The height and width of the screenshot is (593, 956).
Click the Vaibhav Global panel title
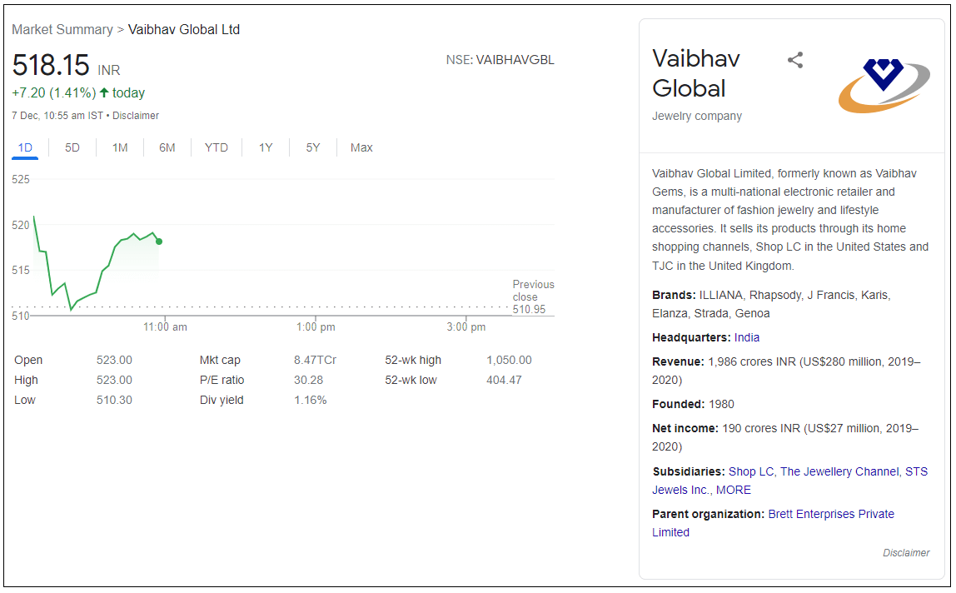(696, 73)
